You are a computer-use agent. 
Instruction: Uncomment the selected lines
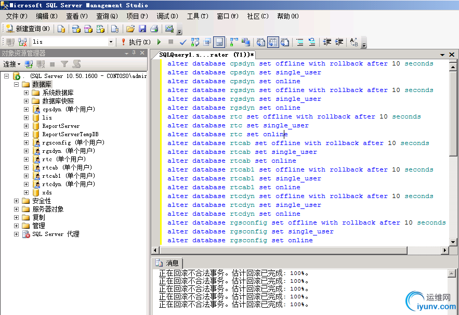coord(312,42)
